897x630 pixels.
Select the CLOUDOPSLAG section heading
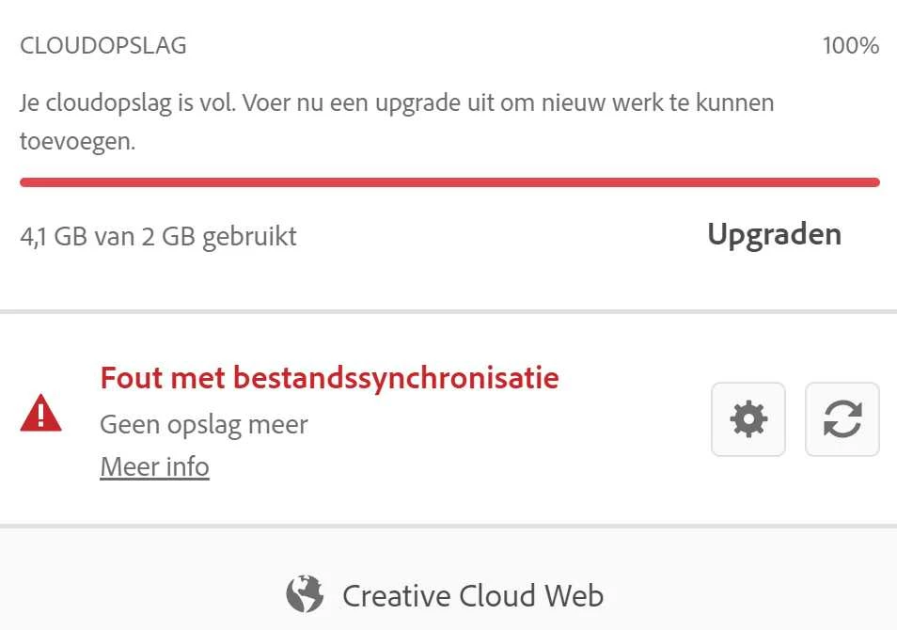click(103, 46)
